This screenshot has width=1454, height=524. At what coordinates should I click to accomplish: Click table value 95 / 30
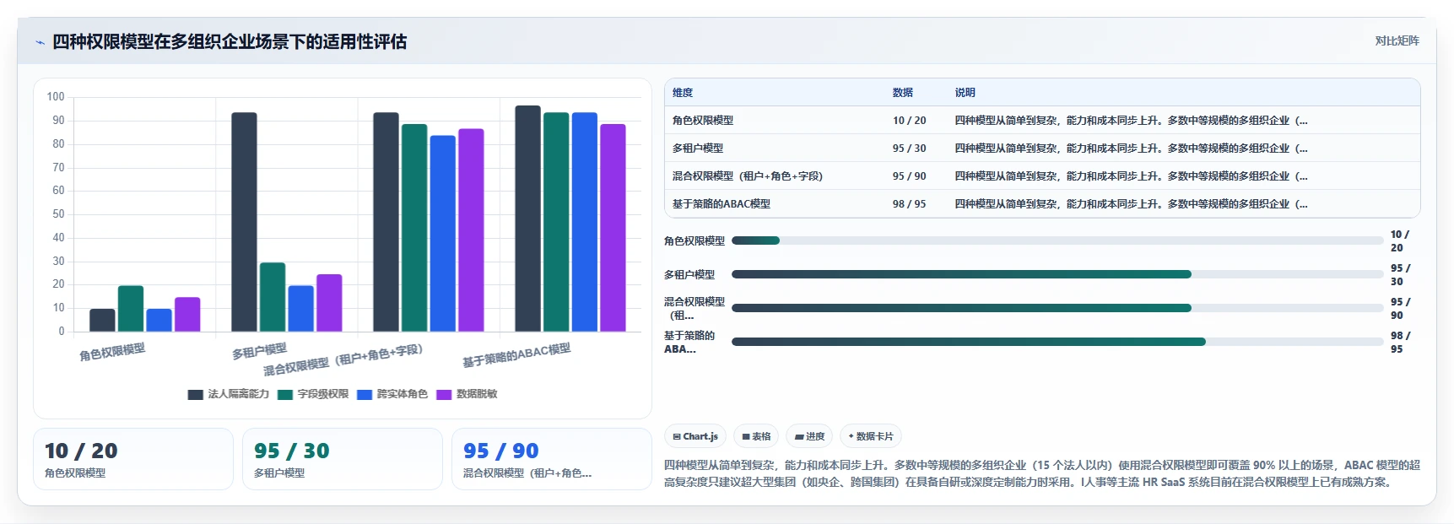(909, 149)
